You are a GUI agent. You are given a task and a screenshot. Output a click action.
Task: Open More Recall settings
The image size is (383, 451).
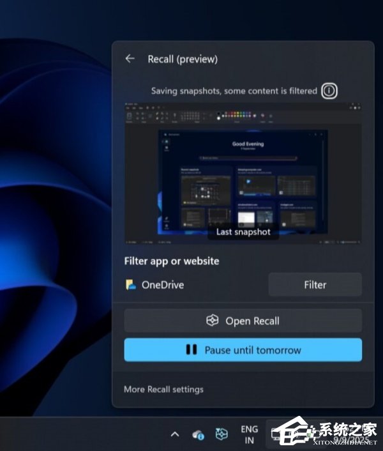click(x=163, y=389)
